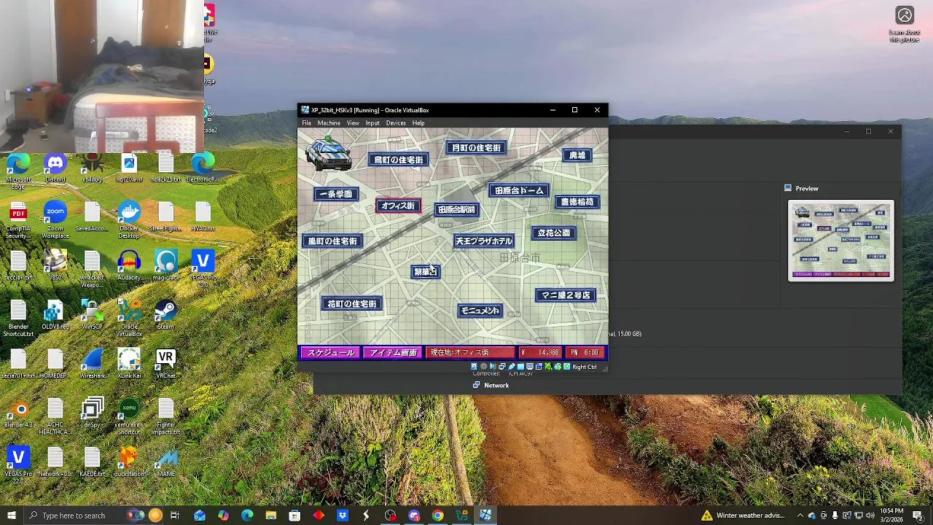The image size is (933, 525).
Task: Pick the 田原台駅前 location label
Action: point(457,210)
